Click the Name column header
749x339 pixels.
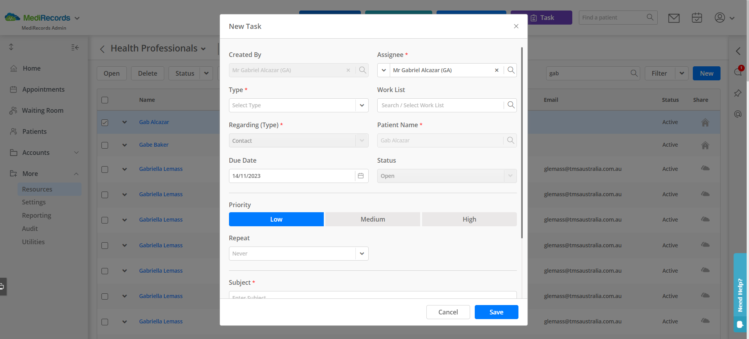[147, 100]
